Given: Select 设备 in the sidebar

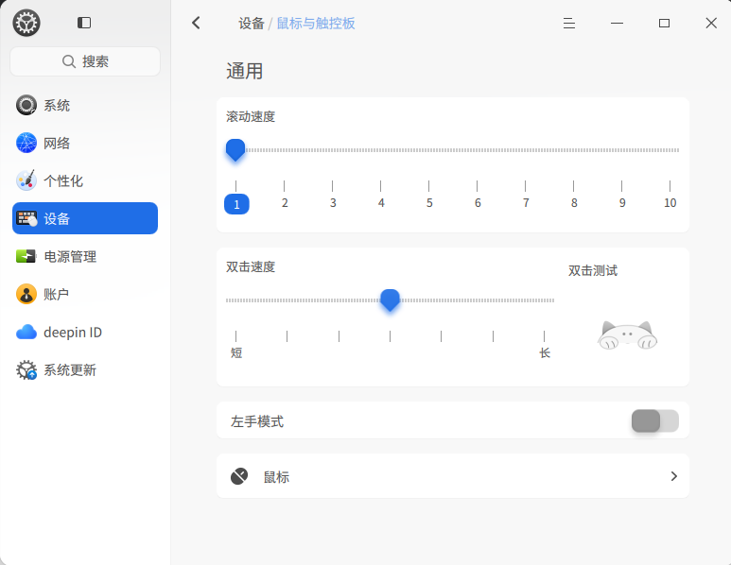Looking at the screenshot, I should tap(85, 218).
